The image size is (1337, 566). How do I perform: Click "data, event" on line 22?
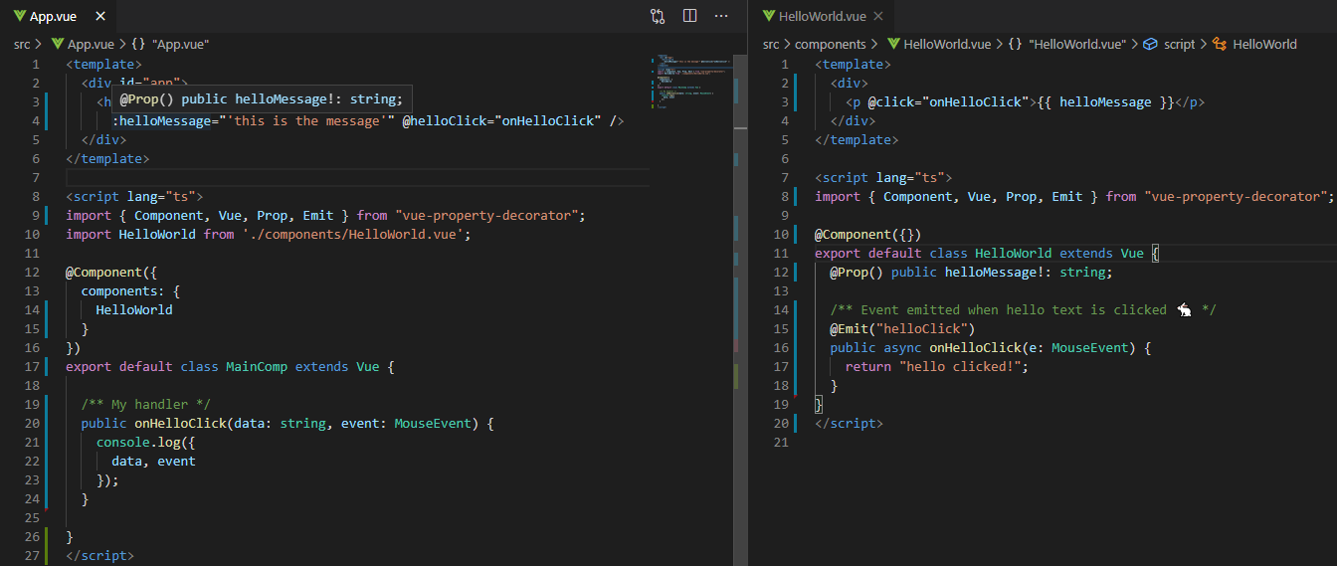153,461
